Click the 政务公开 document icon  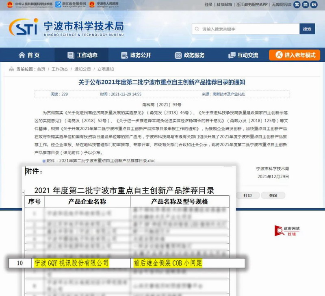click(x=124, y=55)
